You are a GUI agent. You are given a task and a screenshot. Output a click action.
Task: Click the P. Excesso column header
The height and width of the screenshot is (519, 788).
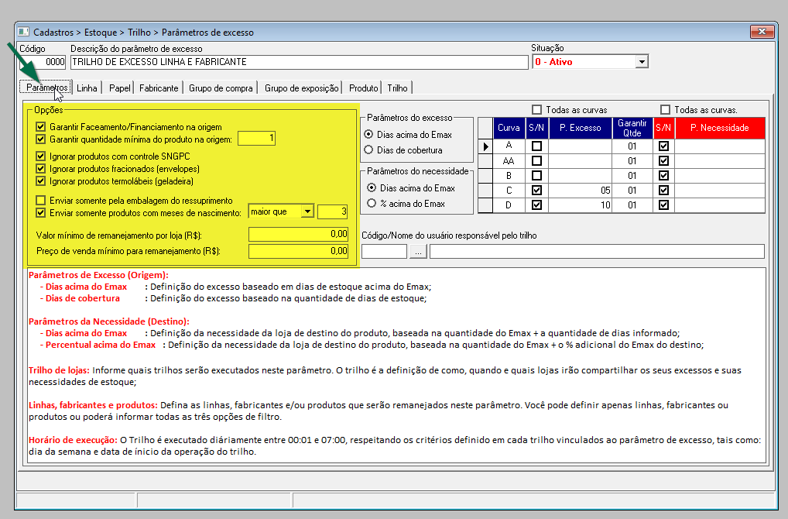581,129
